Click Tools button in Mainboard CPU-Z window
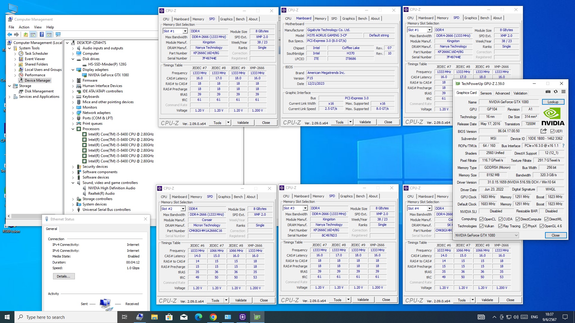 click(339, 122)
